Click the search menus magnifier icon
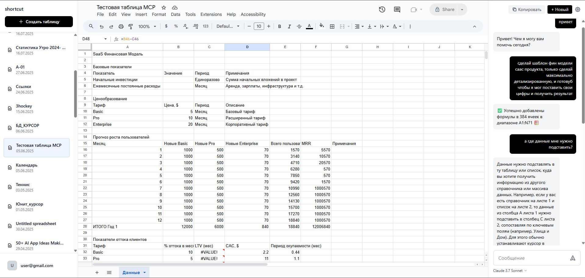The height and width of the screenshot is (278, 585). (x=91, y=26)
